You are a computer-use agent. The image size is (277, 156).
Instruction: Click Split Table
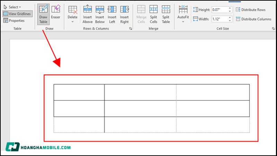tap(166, 14)
